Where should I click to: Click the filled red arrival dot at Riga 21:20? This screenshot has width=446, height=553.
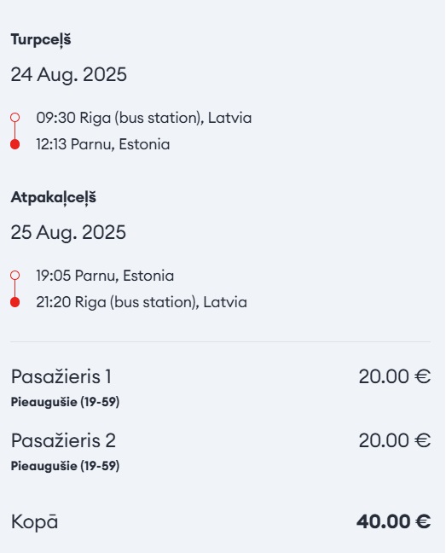pyautogui.click(x=14, y=302)
